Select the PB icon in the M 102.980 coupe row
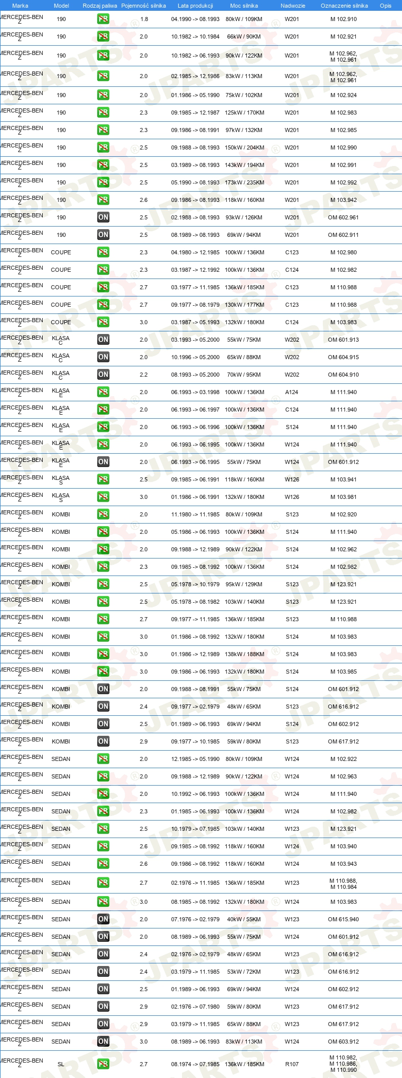402x1078 pixels. tap(103, 252)
